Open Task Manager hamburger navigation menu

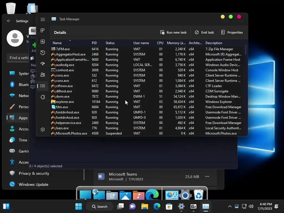(x=43, y=19)
